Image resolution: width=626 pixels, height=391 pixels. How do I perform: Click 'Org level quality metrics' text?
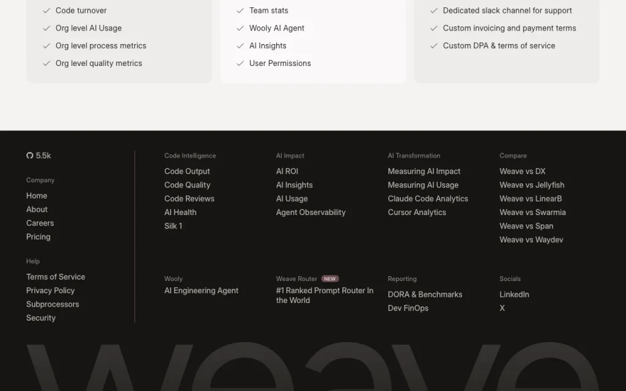coord(98,64)
